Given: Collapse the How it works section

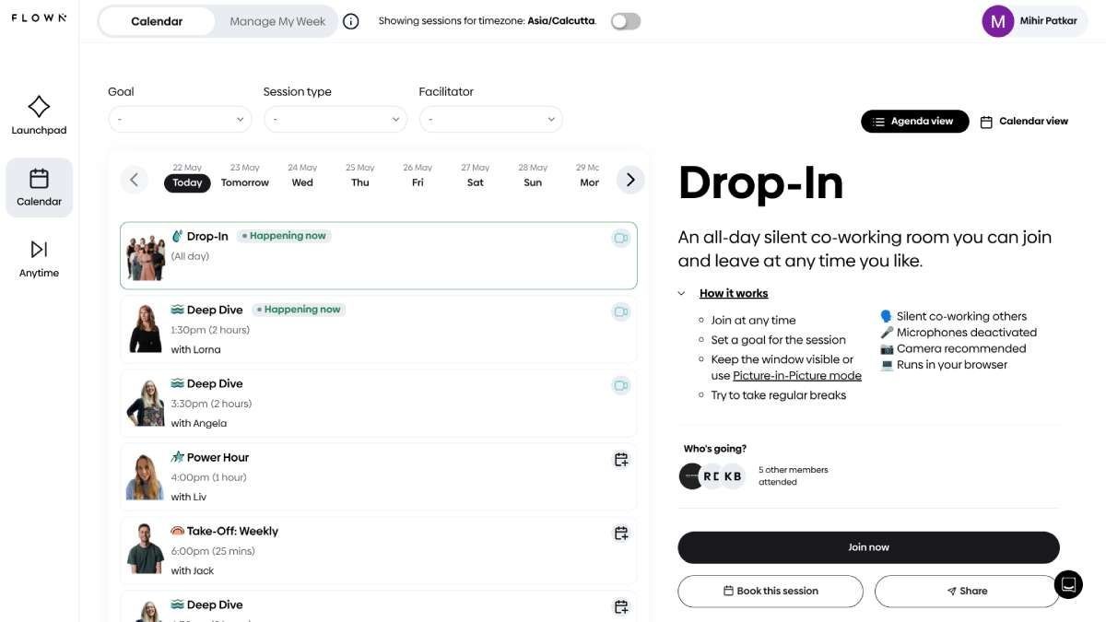Looking at the screenshot, I should [681, 293].
